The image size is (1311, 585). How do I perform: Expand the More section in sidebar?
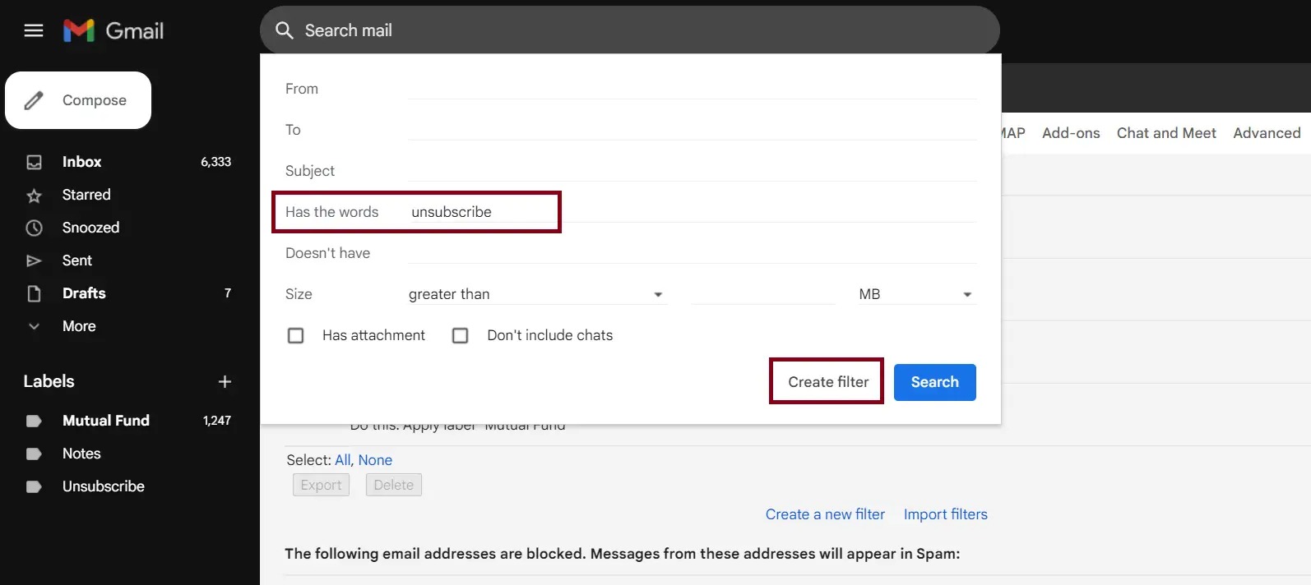click(34, 326)
